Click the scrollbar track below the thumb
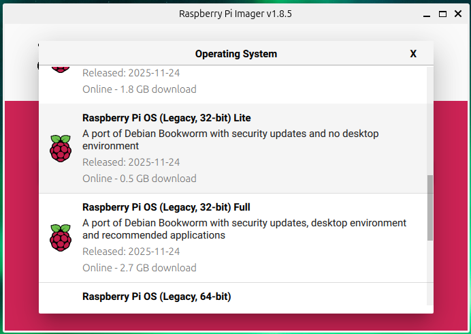This screenshot has width=471, height=334. click(x=429, y=273)
